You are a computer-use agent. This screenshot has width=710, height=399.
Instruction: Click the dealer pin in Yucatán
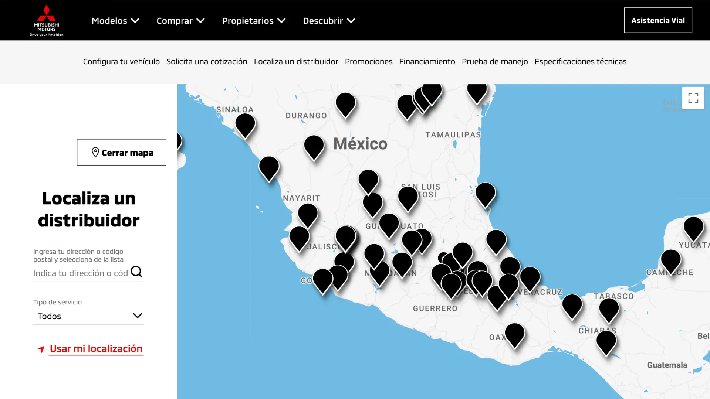pyautogui.click(x=693, y=227)
